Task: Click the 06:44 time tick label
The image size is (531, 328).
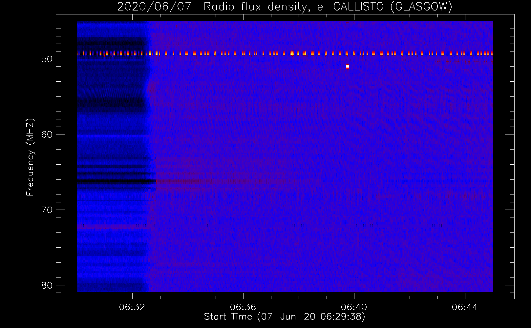Action: tap(465, 307)
